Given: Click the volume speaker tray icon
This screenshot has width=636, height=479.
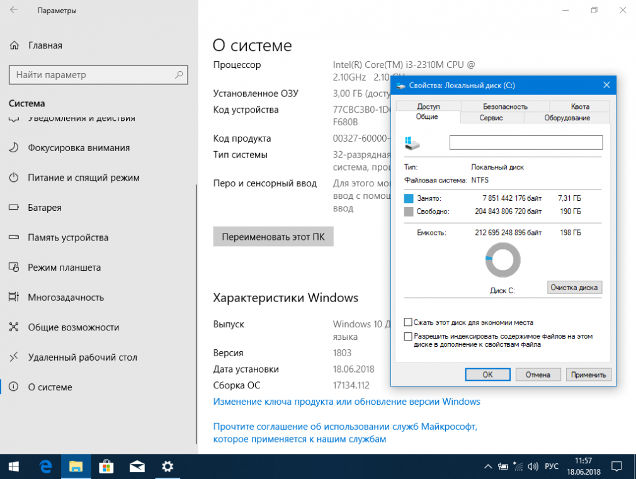Looking at the screenshot, I should 533,467.
